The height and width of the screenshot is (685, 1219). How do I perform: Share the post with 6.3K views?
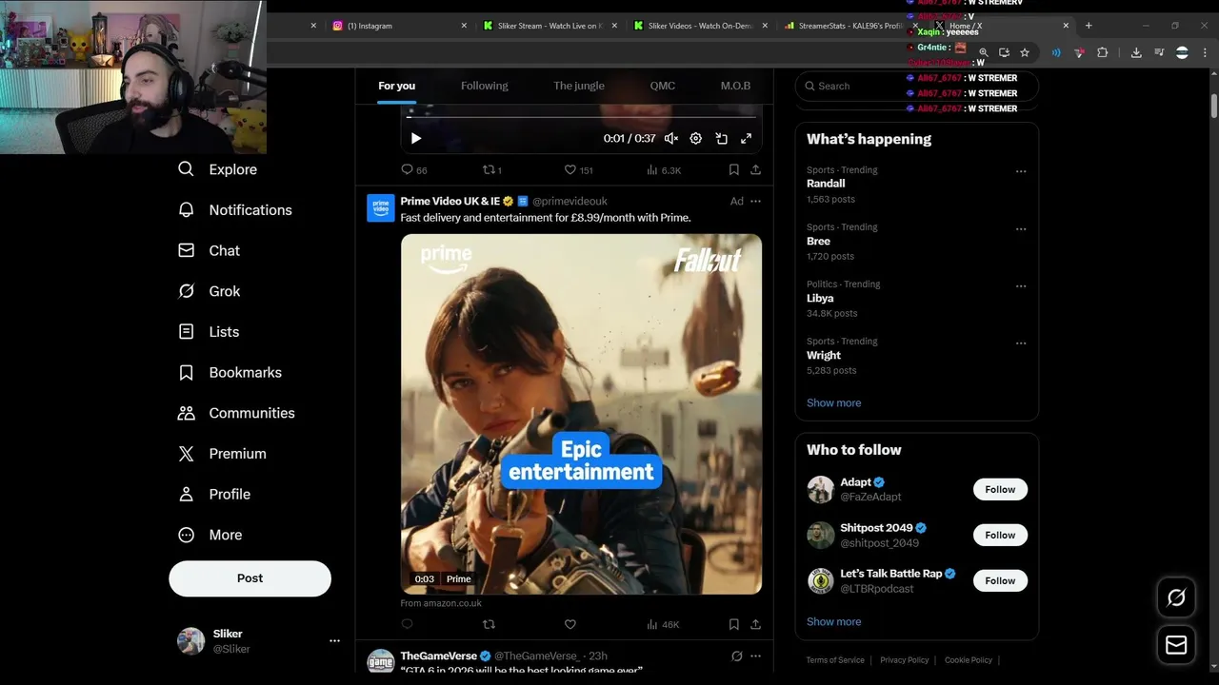755,170
